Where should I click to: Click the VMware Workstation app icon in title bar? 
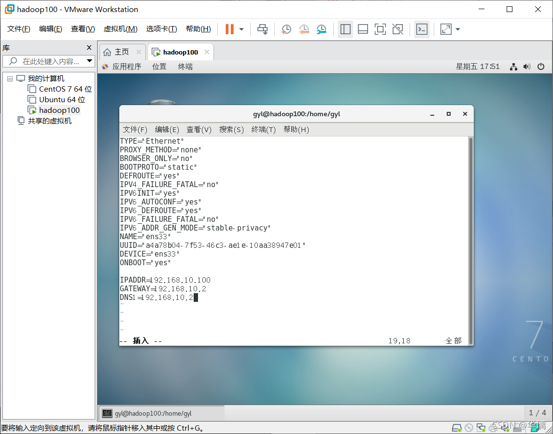click(x=10, y=9)
